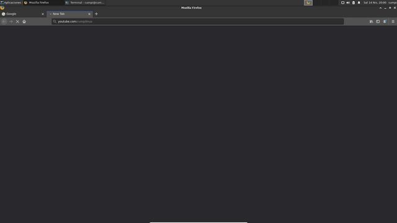This screenshot has height=223, width=397.
Task: Open the Firefox account icon
Action: [385, 22]
